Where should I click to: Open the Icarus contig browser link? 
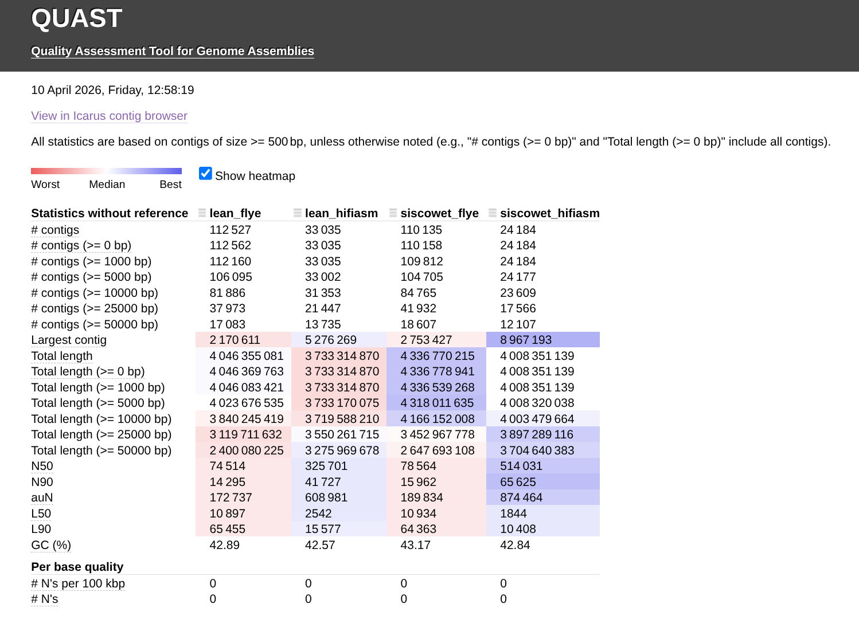click(109, 116)
